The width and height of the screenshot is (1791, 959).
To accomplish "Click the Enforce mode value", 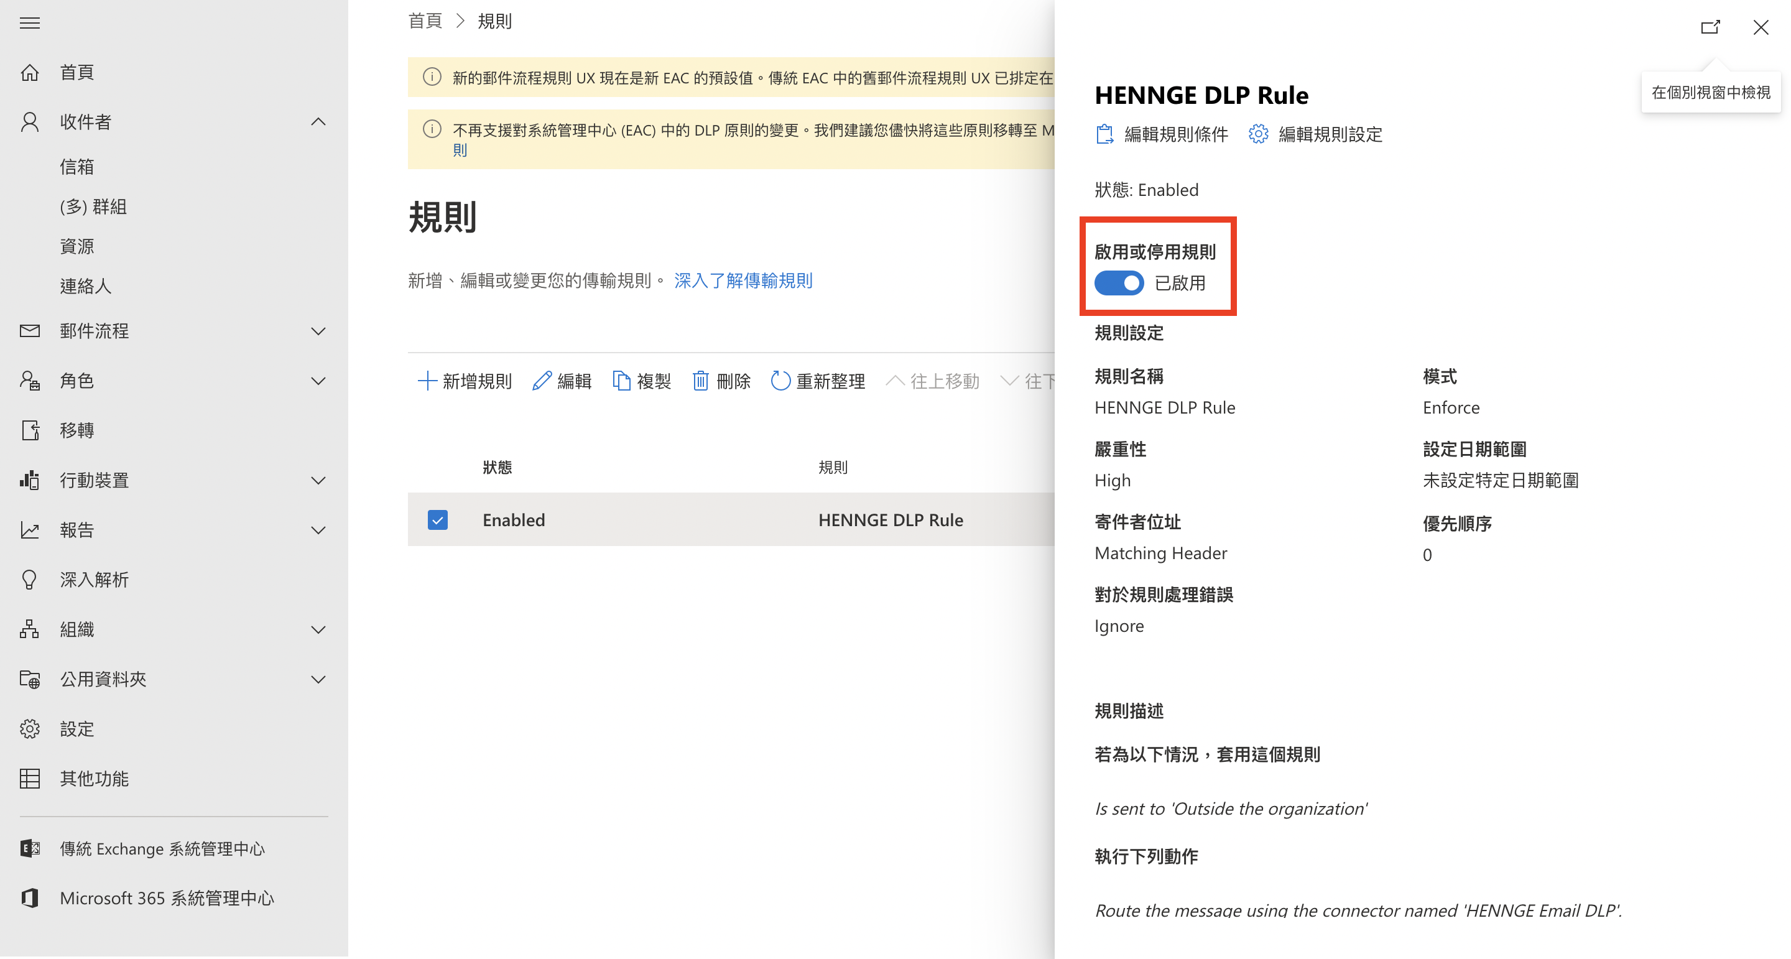I will click(1451, 407).
